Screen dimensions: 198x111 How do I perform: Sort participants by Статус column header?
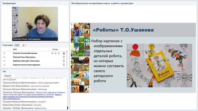55,49
